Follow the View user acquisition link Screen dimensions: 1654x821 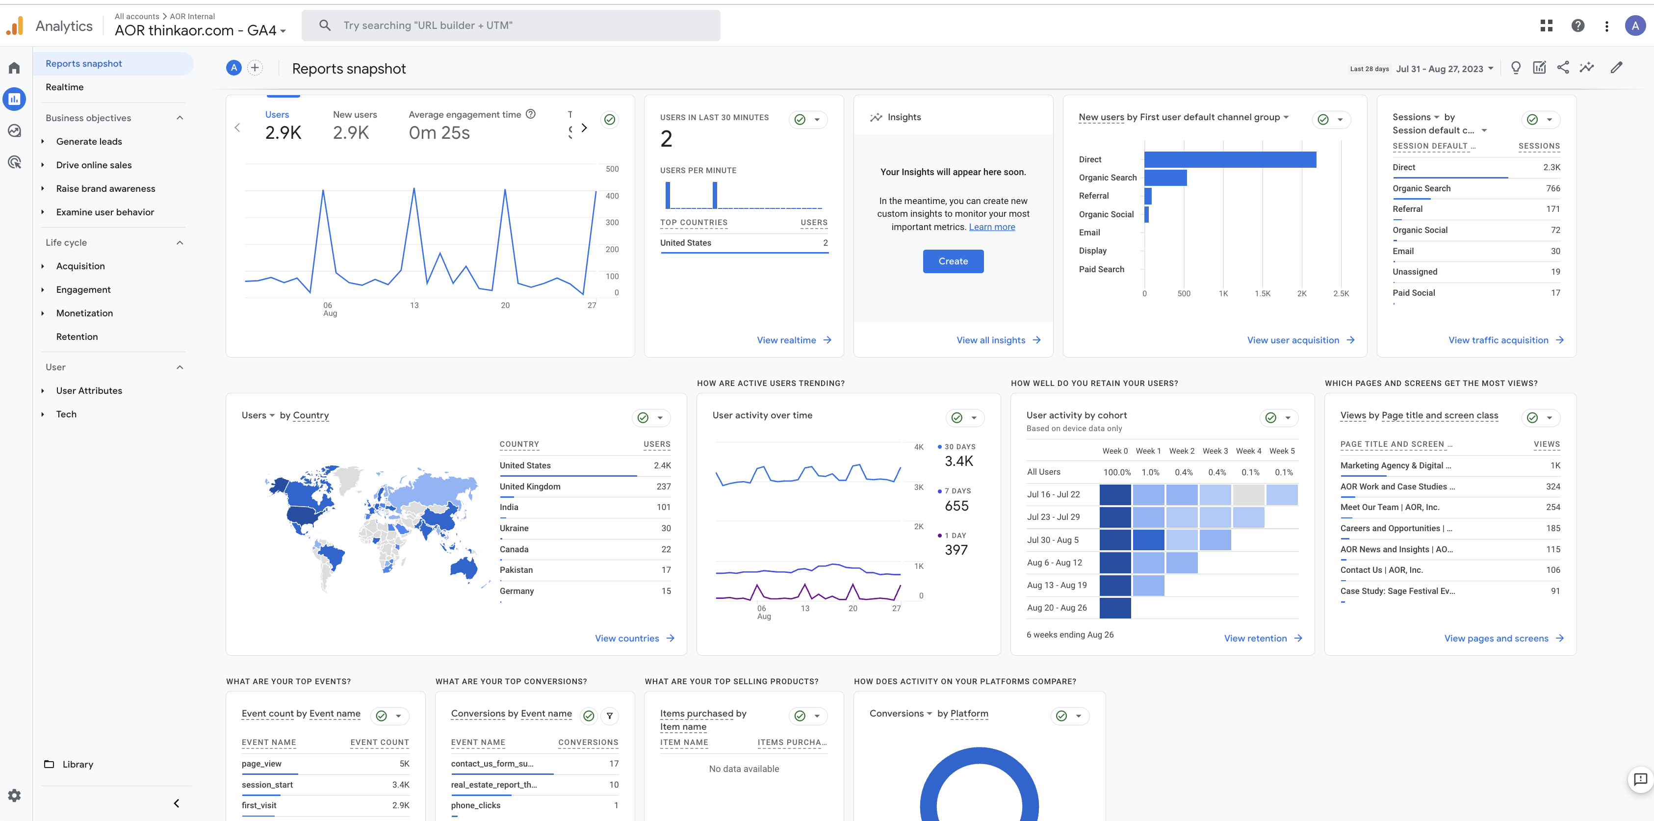[x=1300, y=340]
